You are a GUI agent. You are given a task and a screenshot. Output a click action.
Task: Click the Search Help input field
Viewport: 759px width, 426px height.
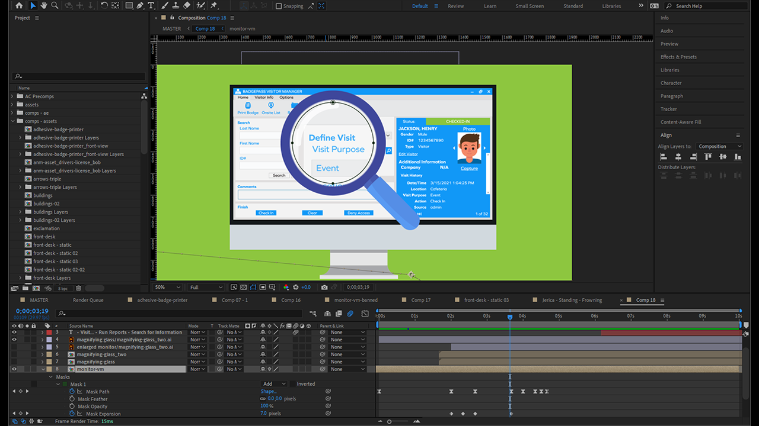(700, 6)
